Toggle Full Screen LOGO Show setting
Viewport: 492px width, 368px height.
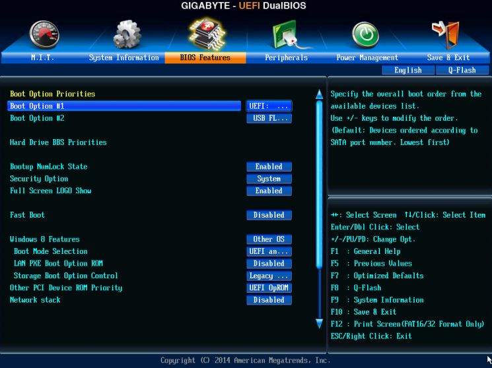[269, 191]
